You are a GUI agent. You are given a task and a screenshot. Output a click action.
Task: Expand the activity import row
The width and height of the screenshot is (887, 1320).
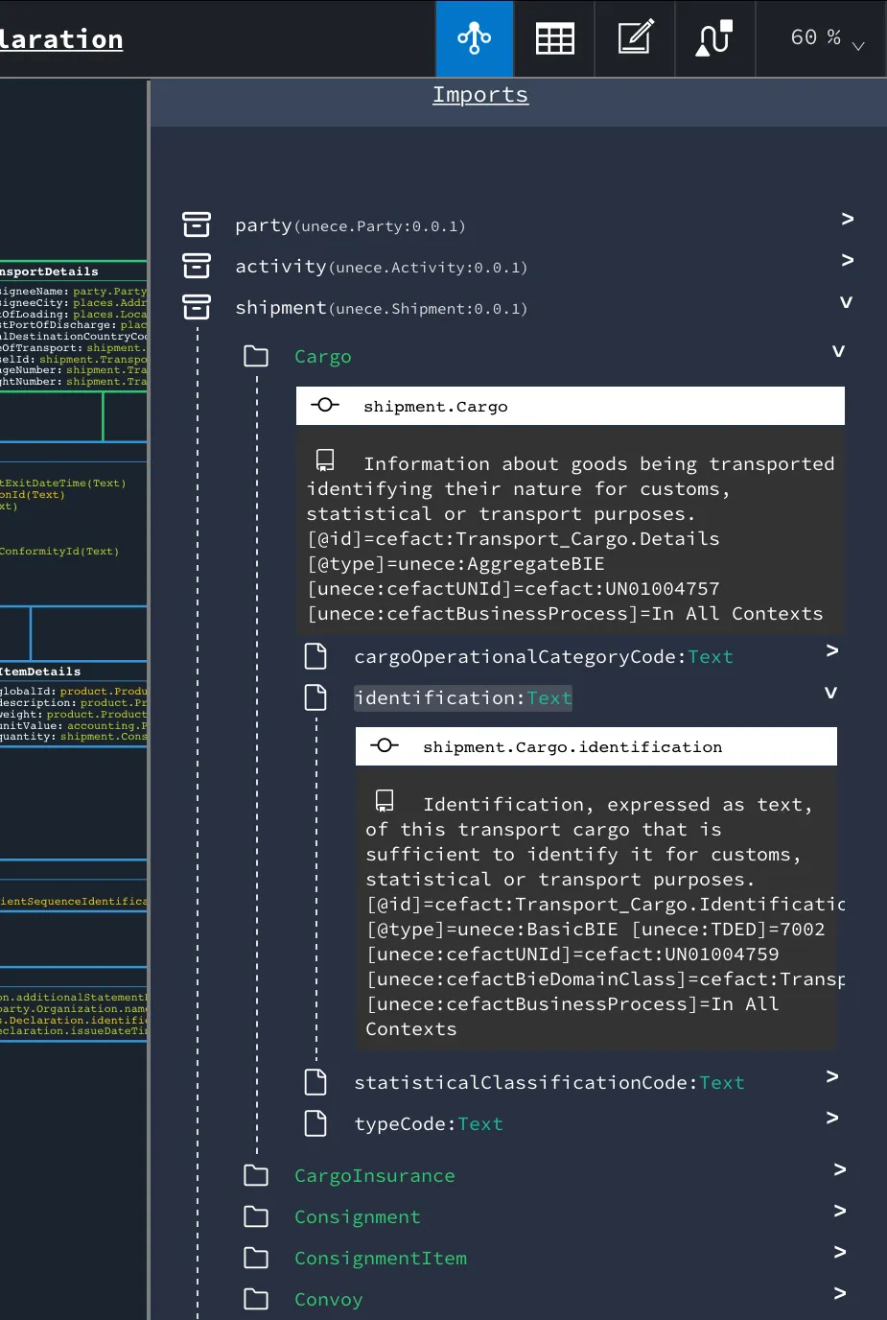tap(847, 260)
